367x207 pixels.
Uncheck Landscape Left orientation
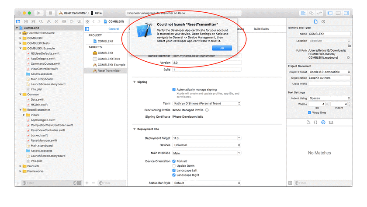tap(174, 170)
